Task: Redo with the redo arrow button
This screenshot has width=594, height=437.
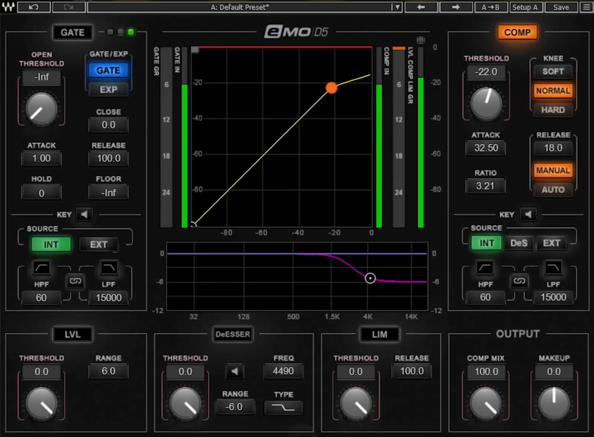Action: 68,7
